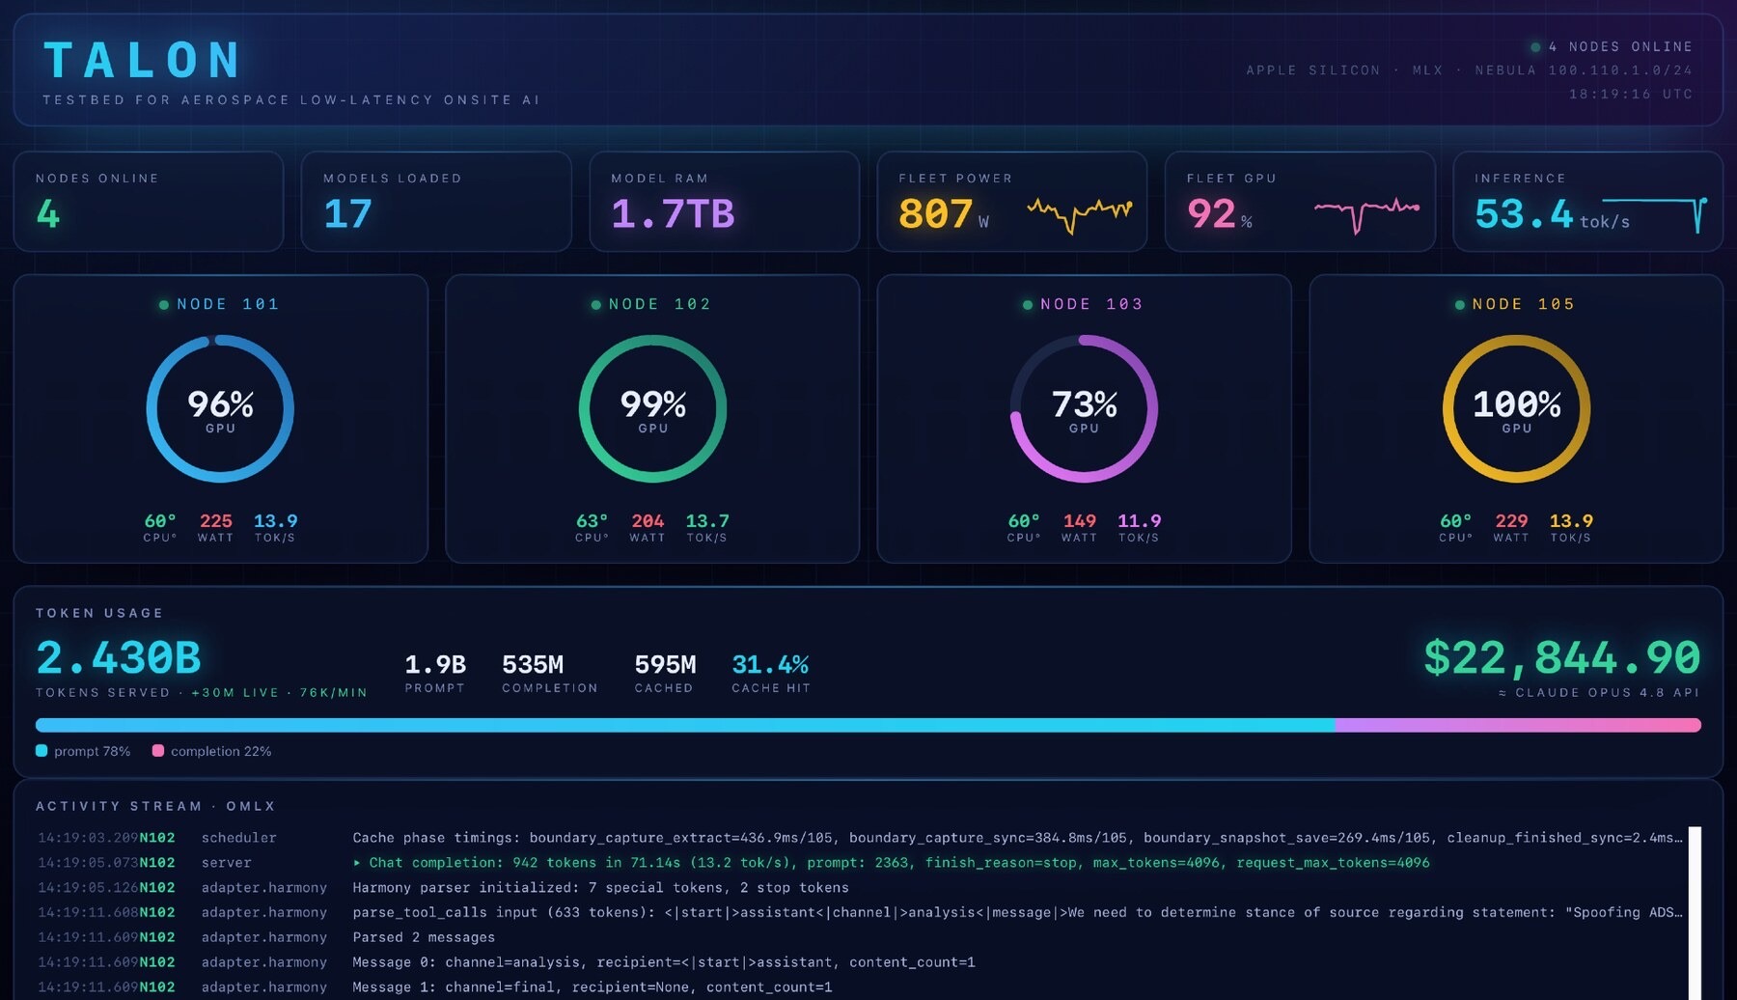Click the log row starting with Cache phase timings
The width and height of the screenshot is (1737, 1000).
click(x=860, y=838)
